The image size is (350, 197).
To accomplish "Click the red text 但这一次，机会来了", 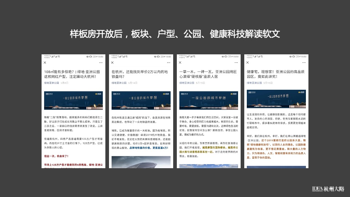I will 56,156.
